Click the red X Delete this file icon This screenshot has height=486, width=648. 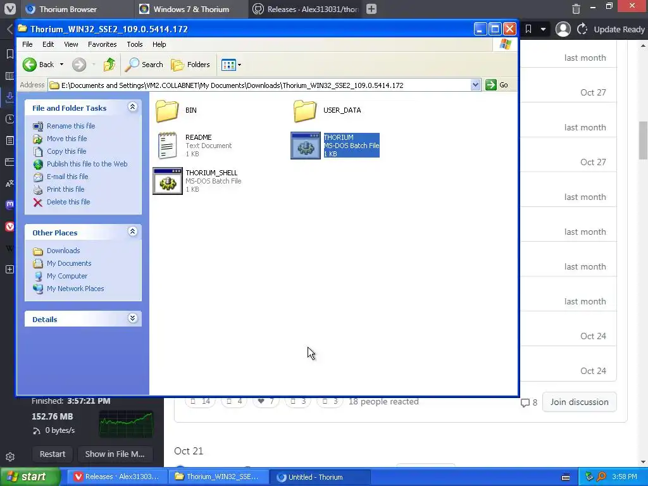point(37,202)
